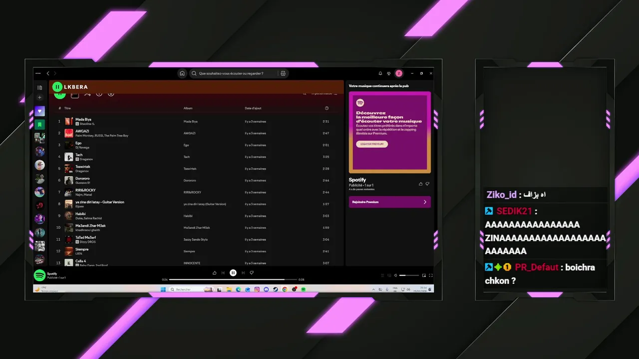
Task: Click the 'Ta7adi Ma3arf' cover thumbnail
Action: click(x=69, y=239)
